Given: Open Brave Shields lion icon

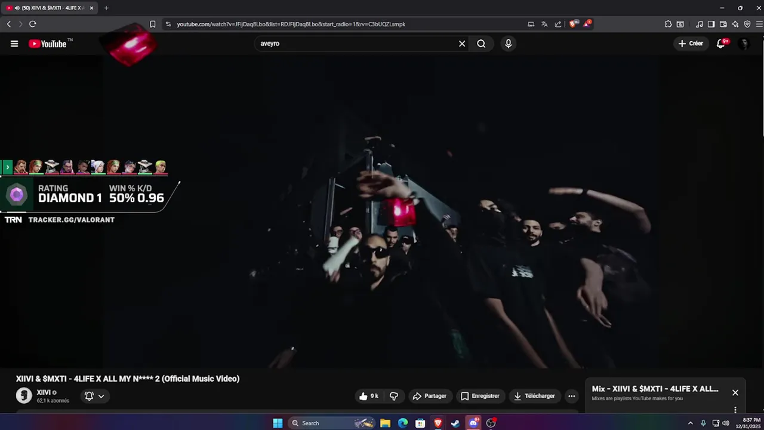Looking at the screenshot, I should pyautogui.click(x=574, y=24).
